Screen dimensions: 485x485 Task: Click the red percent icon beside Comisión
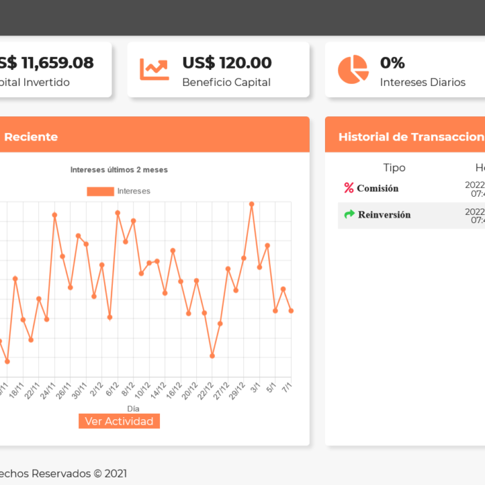pyautogui.click(x=349, y=188)
